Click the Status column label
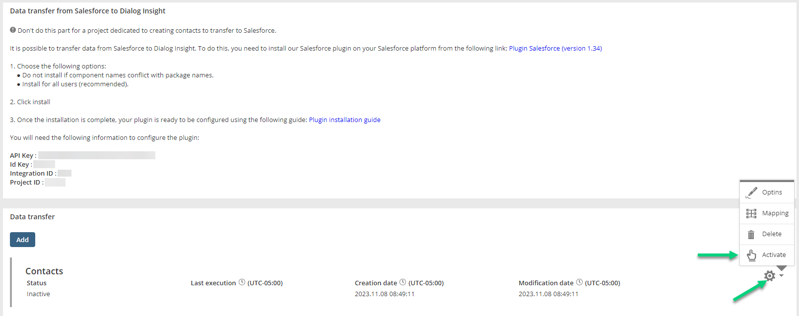799x316 pixels. (37, 283)
